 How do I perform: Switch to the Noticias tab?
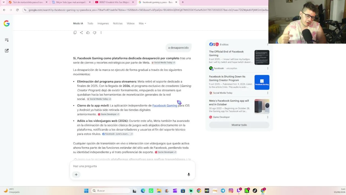coord(118,24)
